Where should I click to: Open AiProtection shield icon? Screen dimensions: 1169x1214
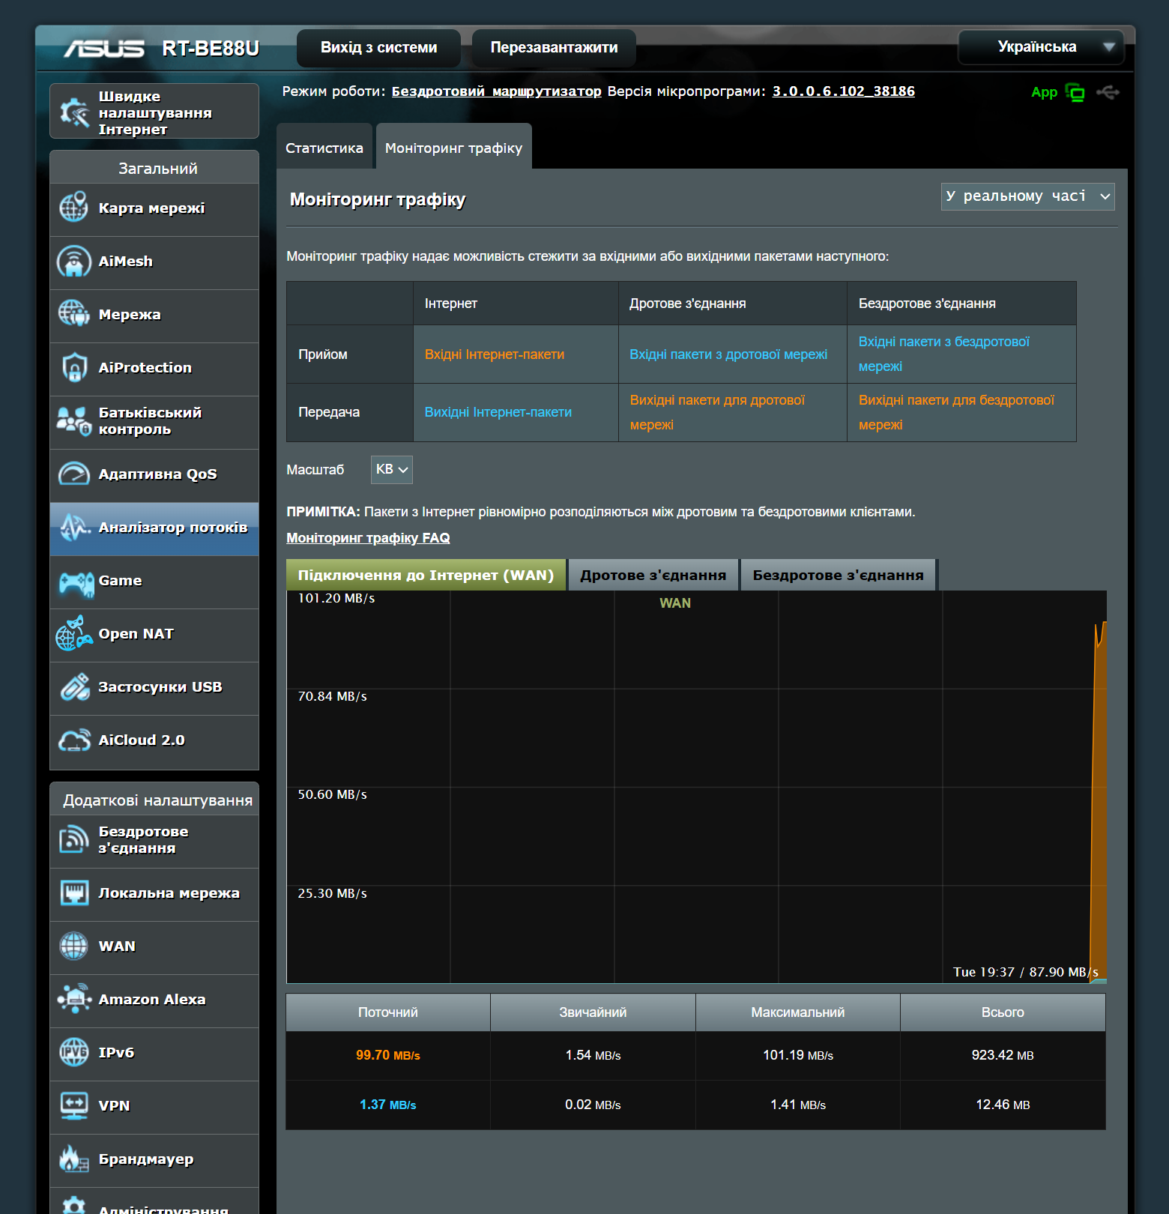(x=74, y=368)
